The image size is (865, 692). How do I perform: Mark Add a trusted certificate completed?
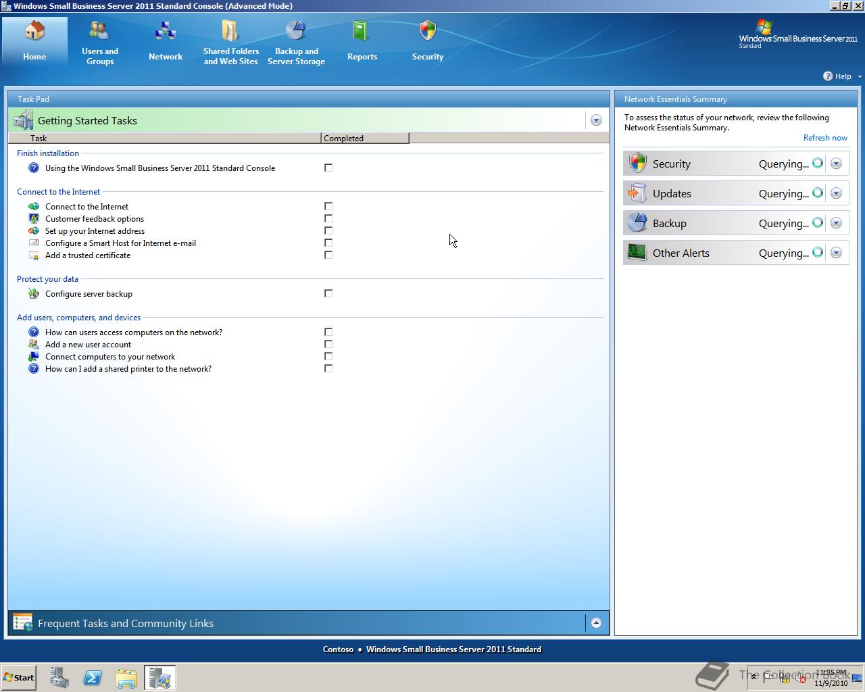pyautogui.click(x=328, y=255)
